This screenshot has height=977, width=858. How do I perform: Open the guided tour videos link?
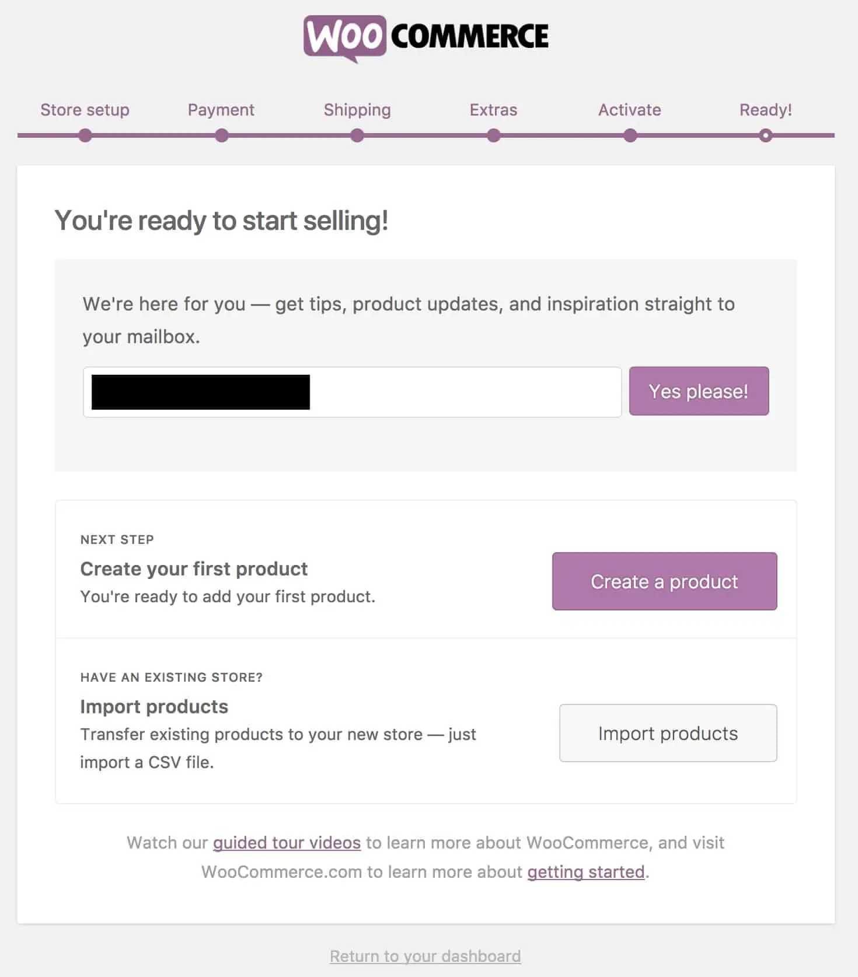pos(287,843)
